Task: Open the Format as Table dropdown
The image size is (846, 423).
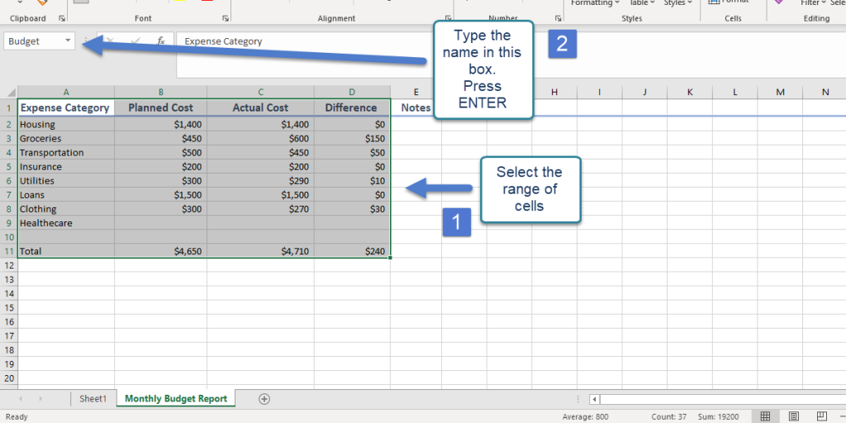Action: (x=642, y=3)
